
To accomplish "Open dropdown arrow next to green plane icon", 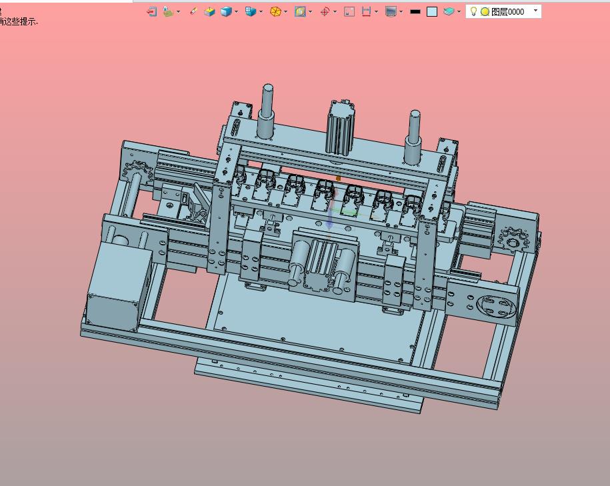I will click(x=178, y=12).
